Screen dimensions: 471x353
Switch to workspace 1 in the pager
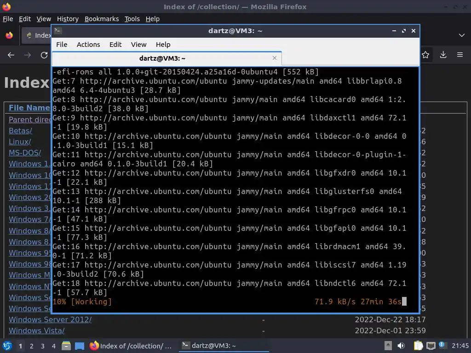tap(20, 346)
